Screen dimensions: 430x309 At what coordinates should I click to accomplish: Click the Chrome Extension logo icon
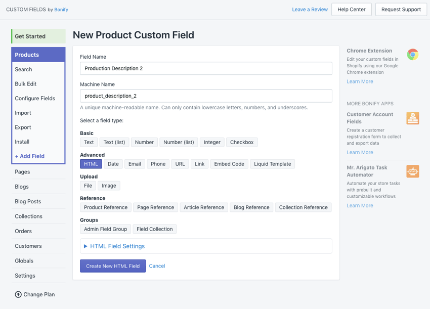pos(413,55)
